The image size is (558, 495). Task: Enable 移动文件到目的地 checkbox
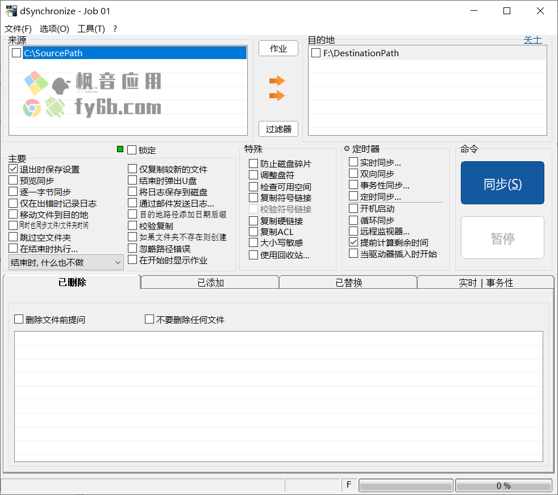13,215
